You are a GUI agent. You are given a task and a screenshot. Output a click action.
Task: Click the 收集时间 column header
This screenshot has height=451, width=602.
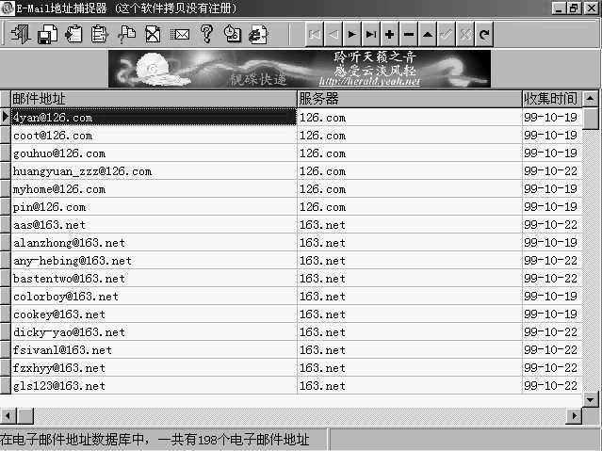[550, 98]
